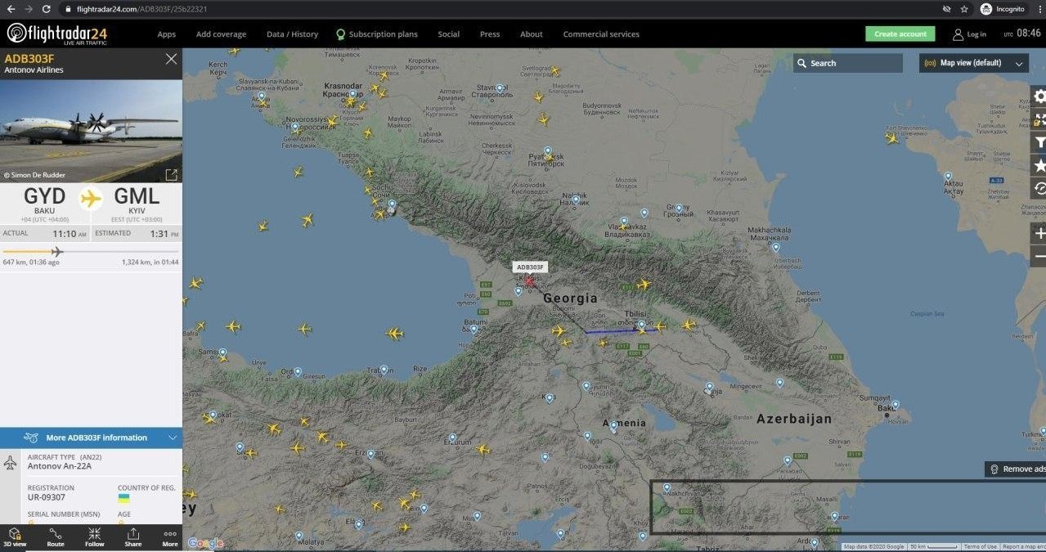Open the Social menu
This screenshot has height=552, width=1046.
pos(448,34)
